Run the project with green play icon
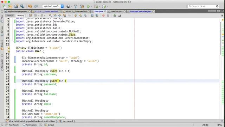This screenshot has width=225, height=127. [88, 6]
